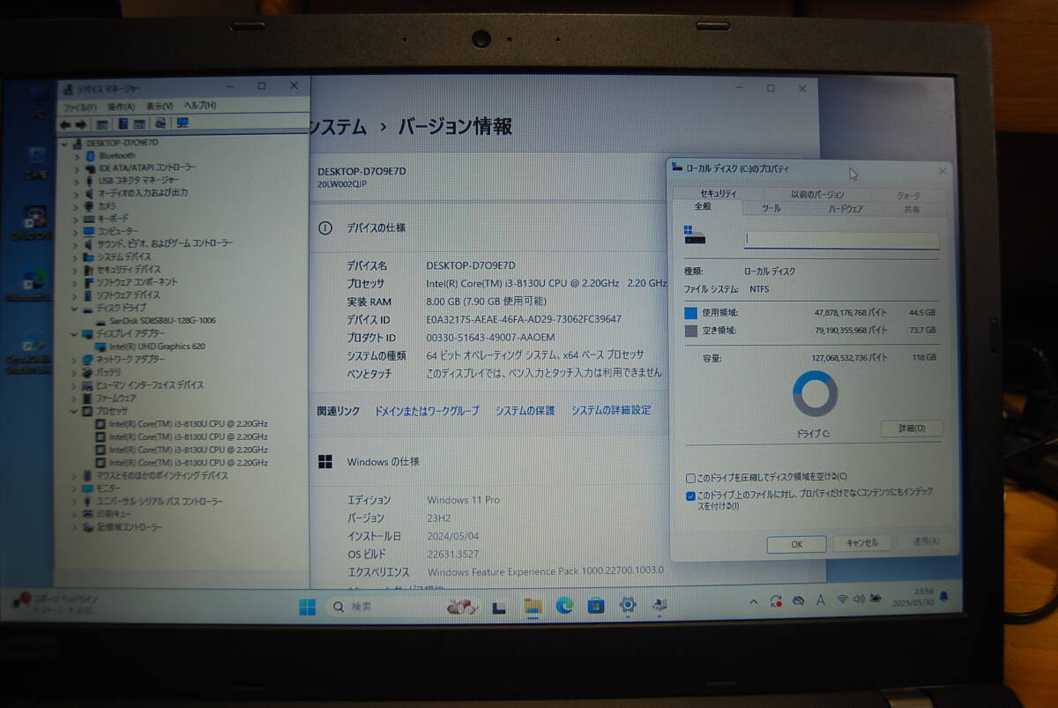Click the Windows logo beside Windows の仕様

(325, 461)
